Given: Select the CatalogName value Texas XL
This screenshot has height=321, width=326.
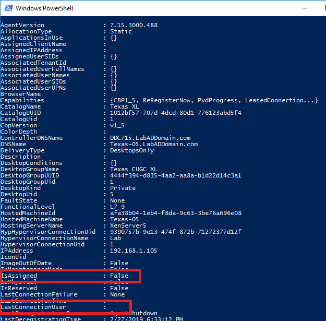Looking at the screenshot, I should 125,106.
